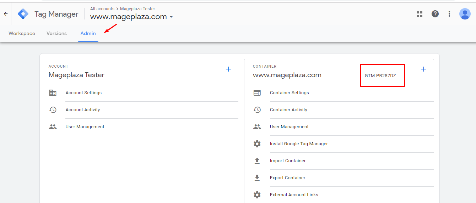Click the back arrow in header
The image size is (476, 203).
pyautogui.click(x=6, y=14)
